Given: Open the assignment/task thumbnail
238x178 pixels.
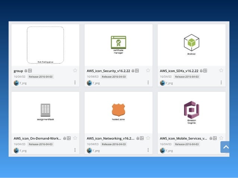Looking at the screenshot, I should point(46,113).
